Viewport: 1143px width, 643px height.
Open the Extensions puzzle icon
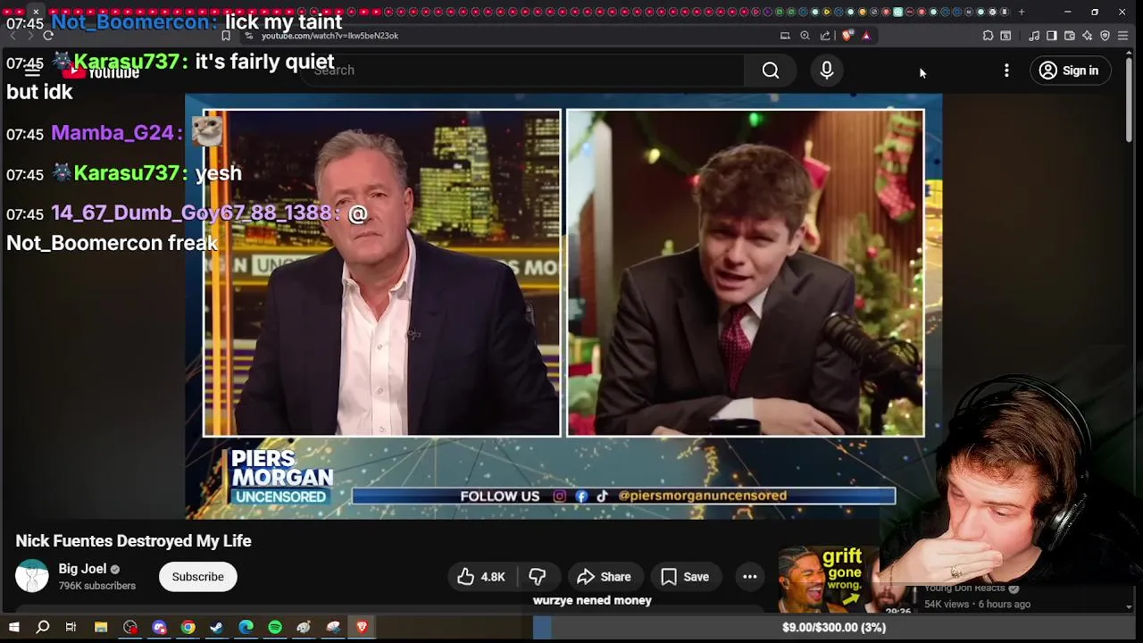988,36
